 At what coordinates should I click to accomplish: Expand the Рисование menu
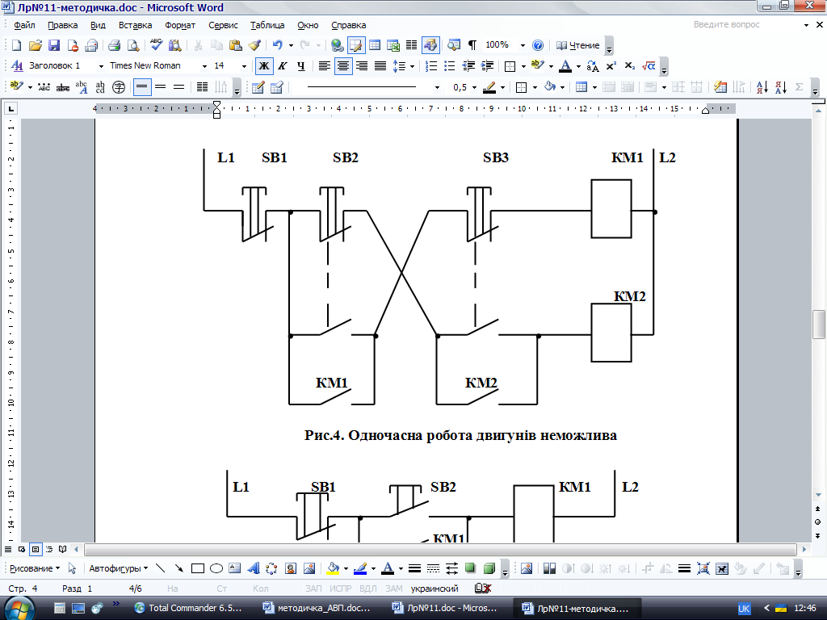coord(35,568)
